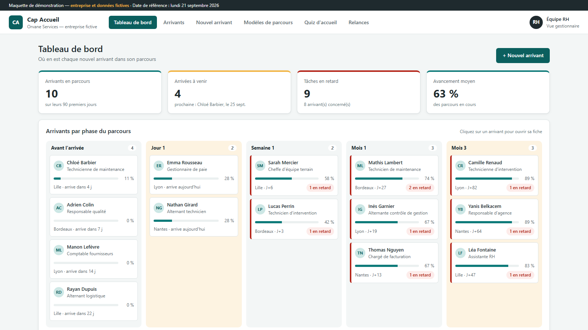
Task: Click "Lyon · J+19" on Inès Garnier's card
Action: click(366, 231)
